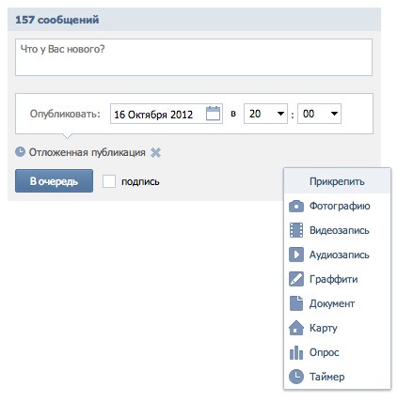The image size is (398, 402).
Task: Select the film strip Видеозапись icon
Action: pyautogui.click(x=296, y=230)
